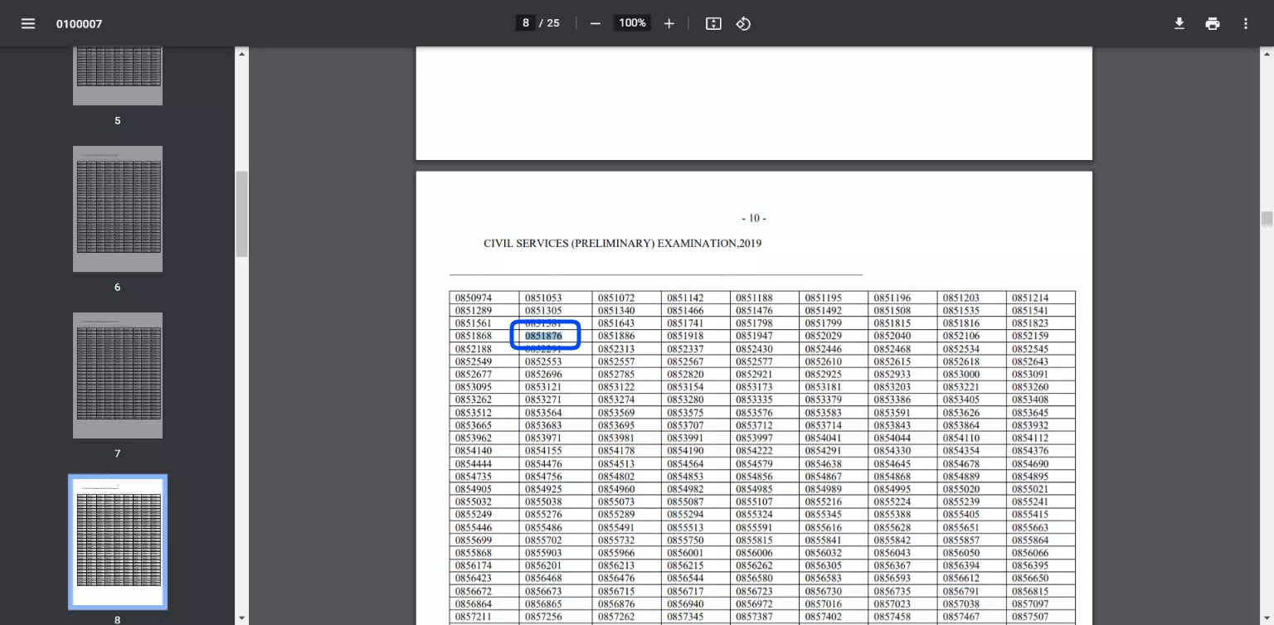Viewport: 1274px width, 625px height.
Task: Click roll number 0852618
Action: point(960,361)
